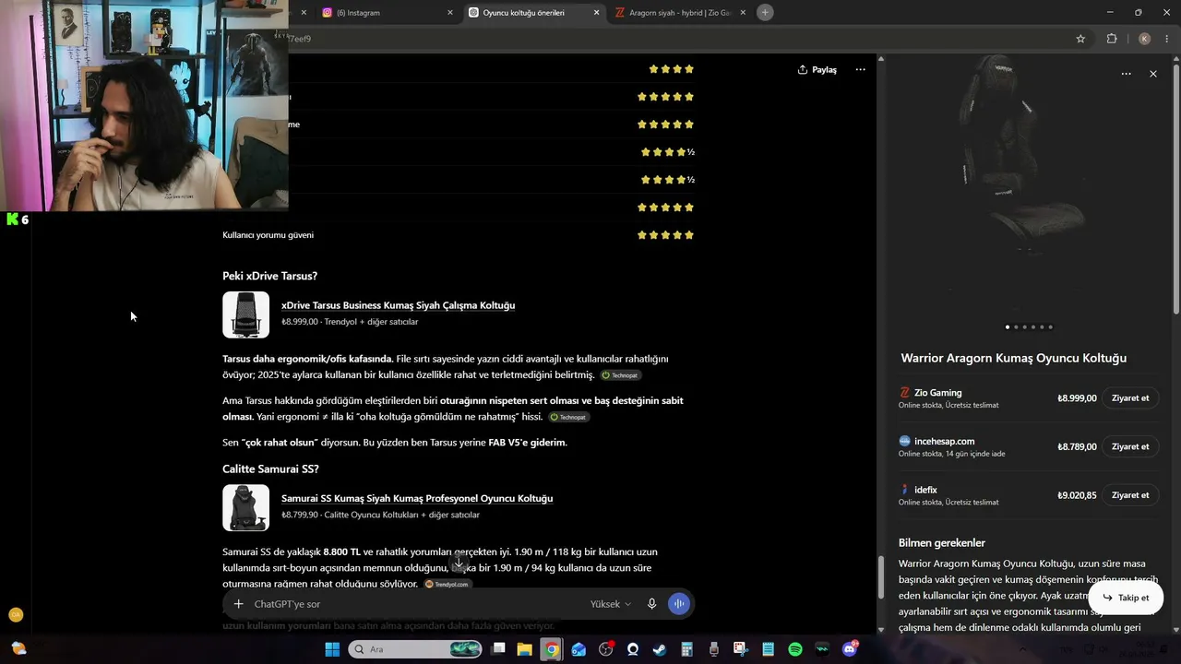Viewport: 1181px width, 664px height.
Task: Bookmark this page with the star icon
Action: click(1080, 39)
